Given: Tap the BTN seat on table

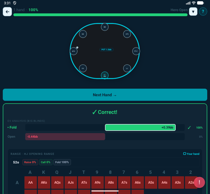Looking at the screenshot, I should [x=73, y=51].
